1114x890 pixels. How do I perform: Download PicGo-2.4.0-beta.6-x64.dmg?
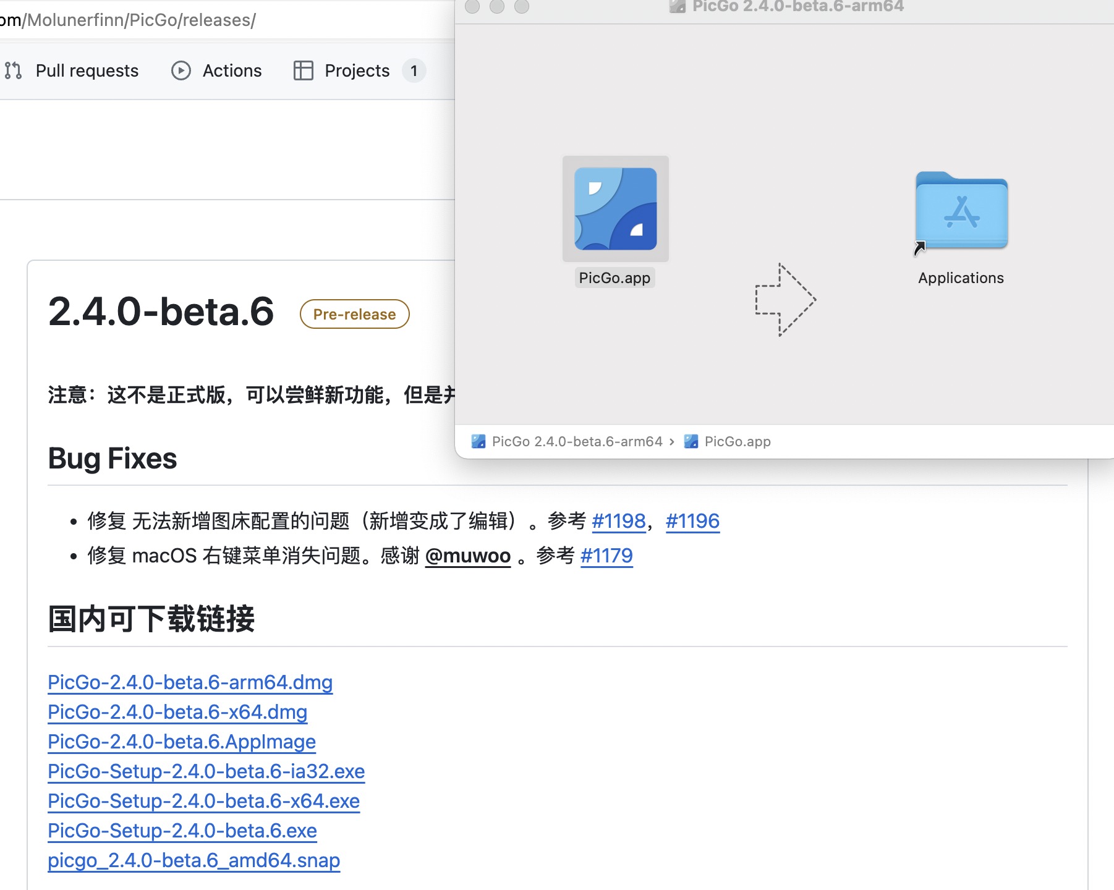[177, 712]
